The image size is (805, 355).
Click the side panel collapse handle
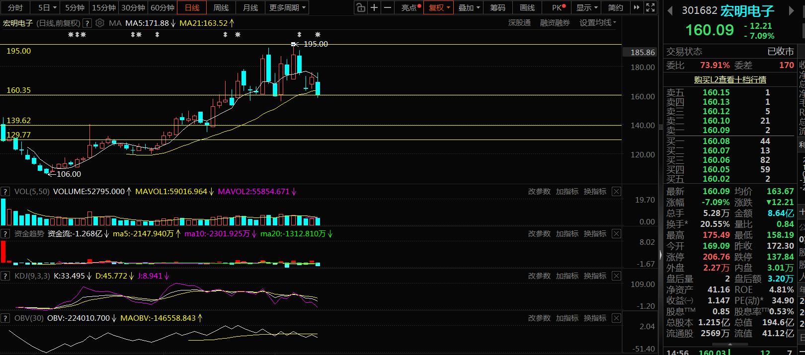click(x=660, y=255)
